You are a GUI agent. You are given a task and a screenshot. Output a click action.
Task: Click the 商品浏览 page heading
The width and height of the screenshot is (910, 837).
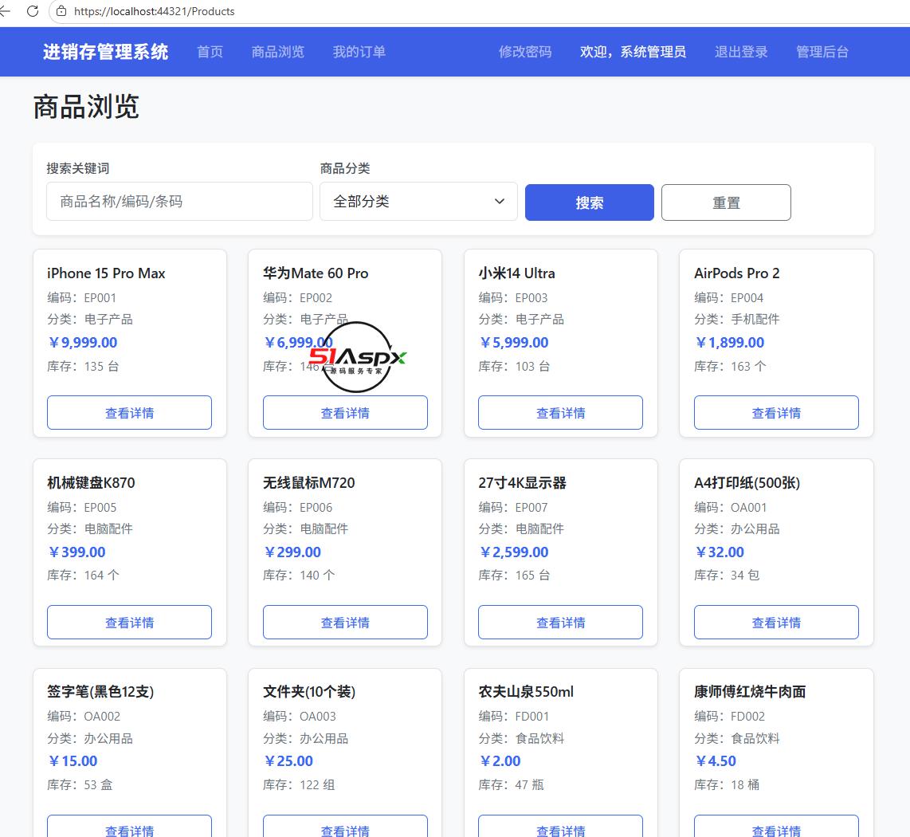[x=86, y=107]
